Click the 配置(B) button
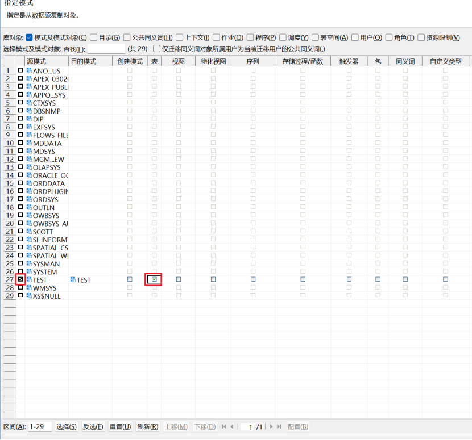Screen dimensions: 472x440 coord(298,426)
